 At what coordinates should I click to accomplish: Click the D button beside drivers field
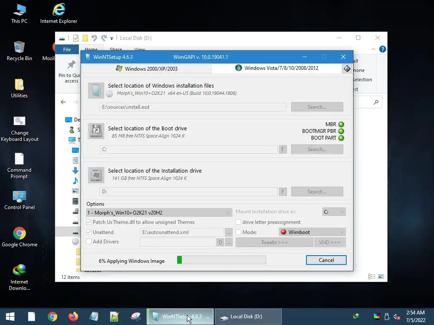point(220,242)
